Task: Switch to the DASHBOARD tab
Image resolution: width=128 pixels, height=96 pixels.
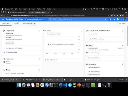Action: pyautogui.click(x=6, y=23)
